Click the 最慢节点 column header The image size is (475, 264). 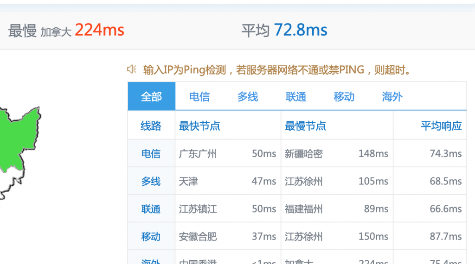pos(305,126)
